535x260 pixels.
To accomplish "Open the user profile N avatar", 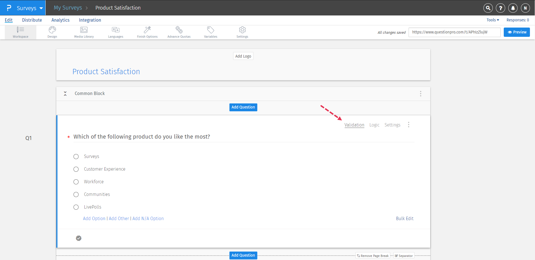I will (x=525, y=8).
